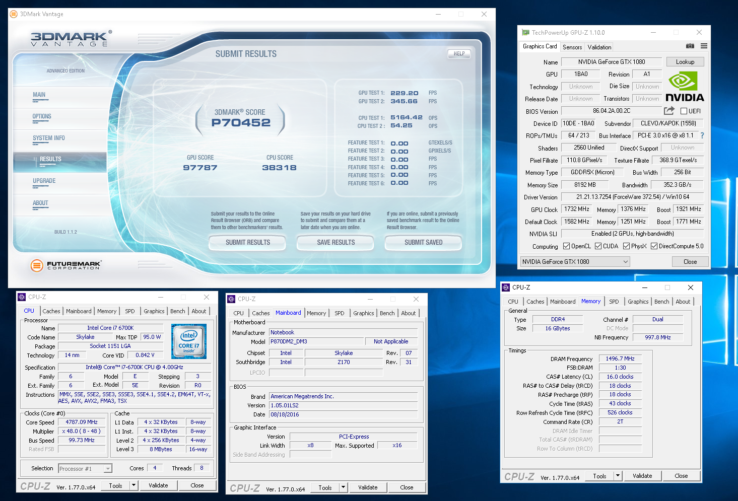738x501 pixels.
Task: Click the GPU-Z screenshot camera icon
Action: click(x=690, y=46)
